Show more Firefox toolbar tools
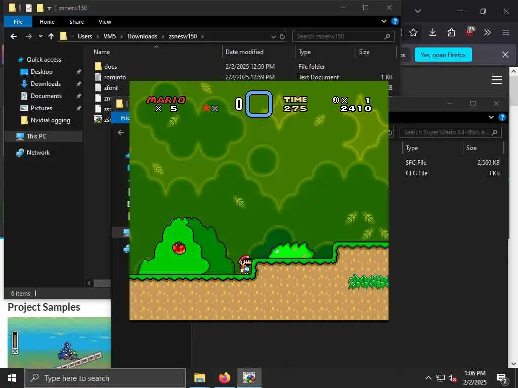Image resolution: width=518 pixels, height=388 pixels. point(487,32)
